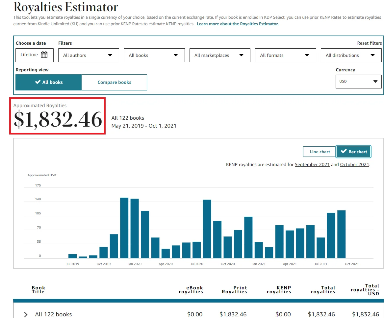Open the September 2021 KENP rates link

(x=312, y=164)
